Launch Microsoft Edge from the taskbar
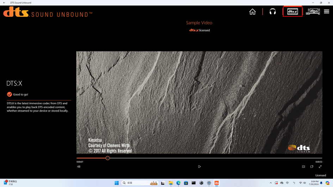 pos(178,183)
